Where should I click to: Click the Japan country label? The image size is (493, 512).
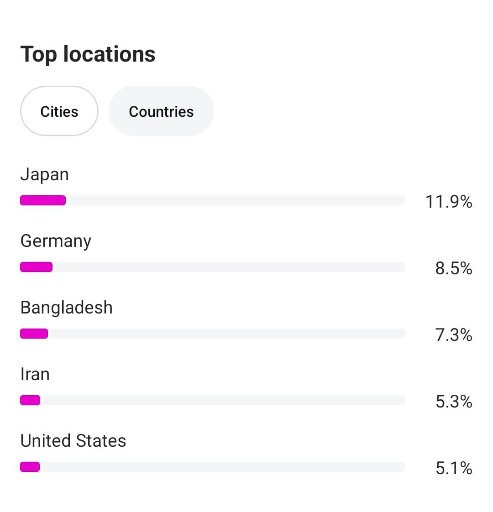click(45, 174)
